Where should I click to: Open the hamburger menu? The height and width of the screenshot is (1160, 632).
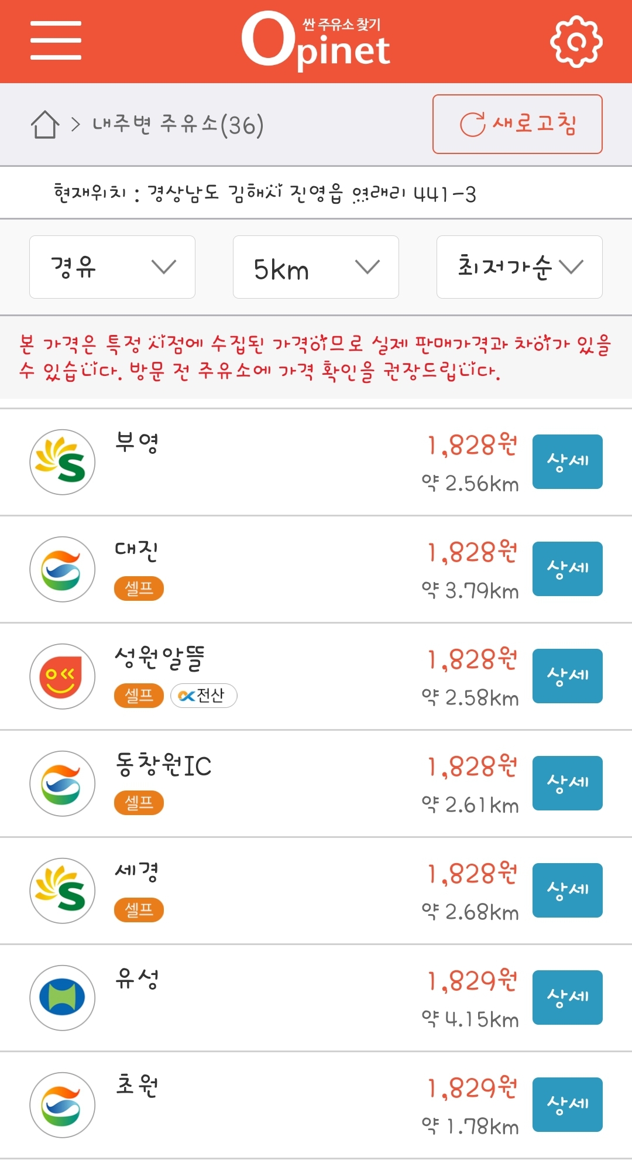pos(56,40)
